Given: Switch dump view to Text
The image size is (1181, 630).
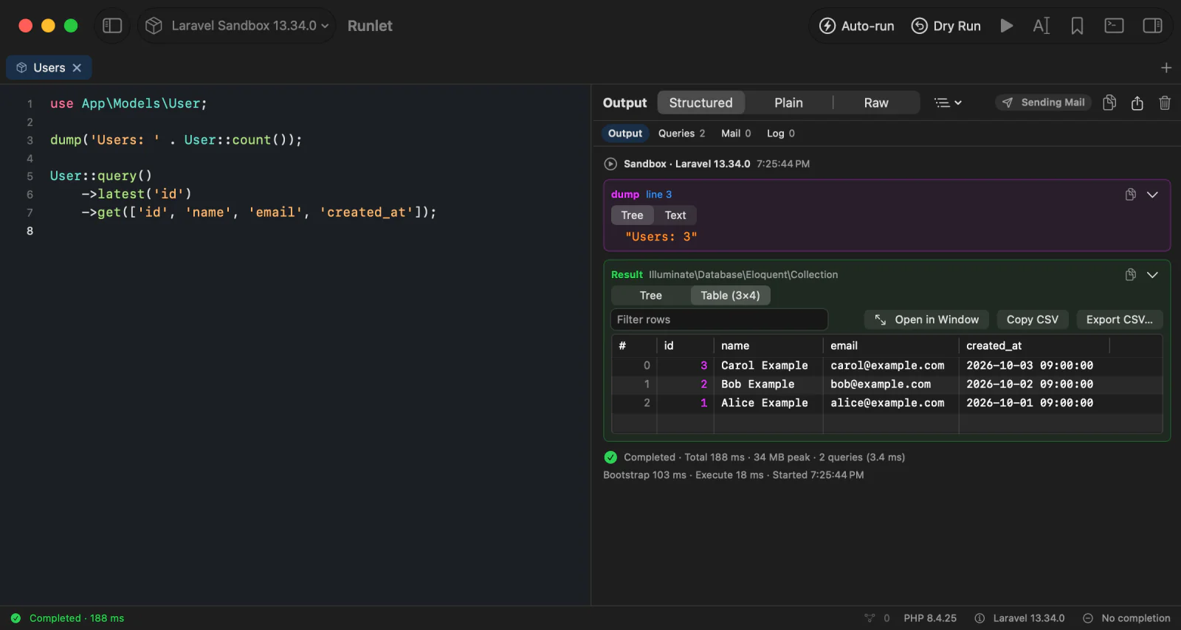Looking at the screenshot, I should pyautogui.click(x=675, y=215).
